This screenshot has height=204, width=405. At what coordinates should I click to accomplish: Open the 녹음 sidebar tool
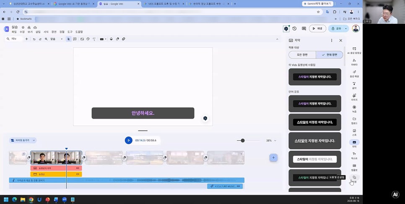(x=354, y=109)
